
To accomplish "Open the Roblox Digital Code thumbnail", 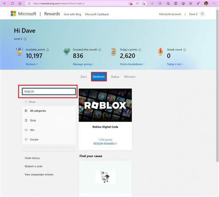I will pos(105,105).
